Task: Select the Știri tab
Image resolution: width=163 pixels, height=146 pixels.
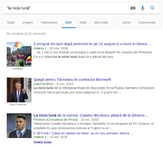Action: pos(69,23)
